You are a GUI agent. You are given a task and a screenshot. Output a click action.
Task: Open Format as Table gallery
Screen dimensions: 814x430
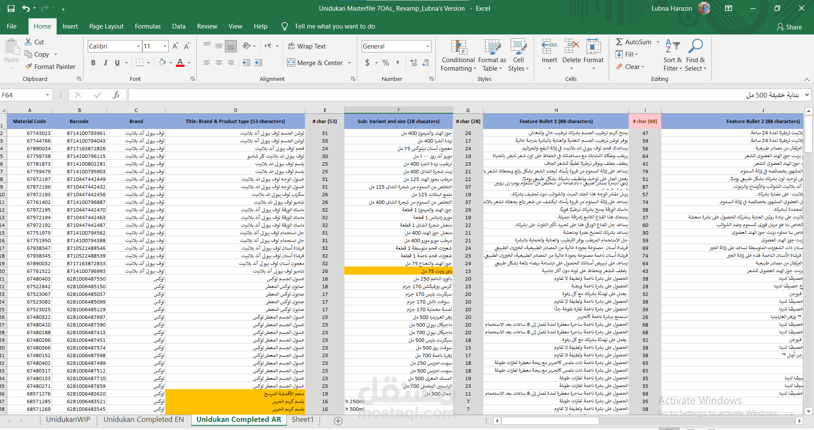492,56
